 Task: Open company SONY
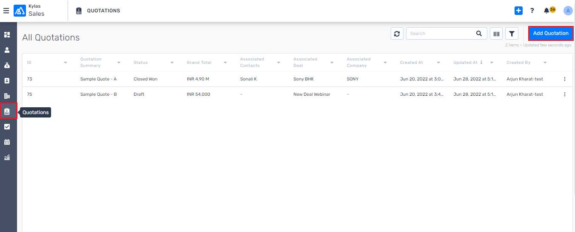352,79
